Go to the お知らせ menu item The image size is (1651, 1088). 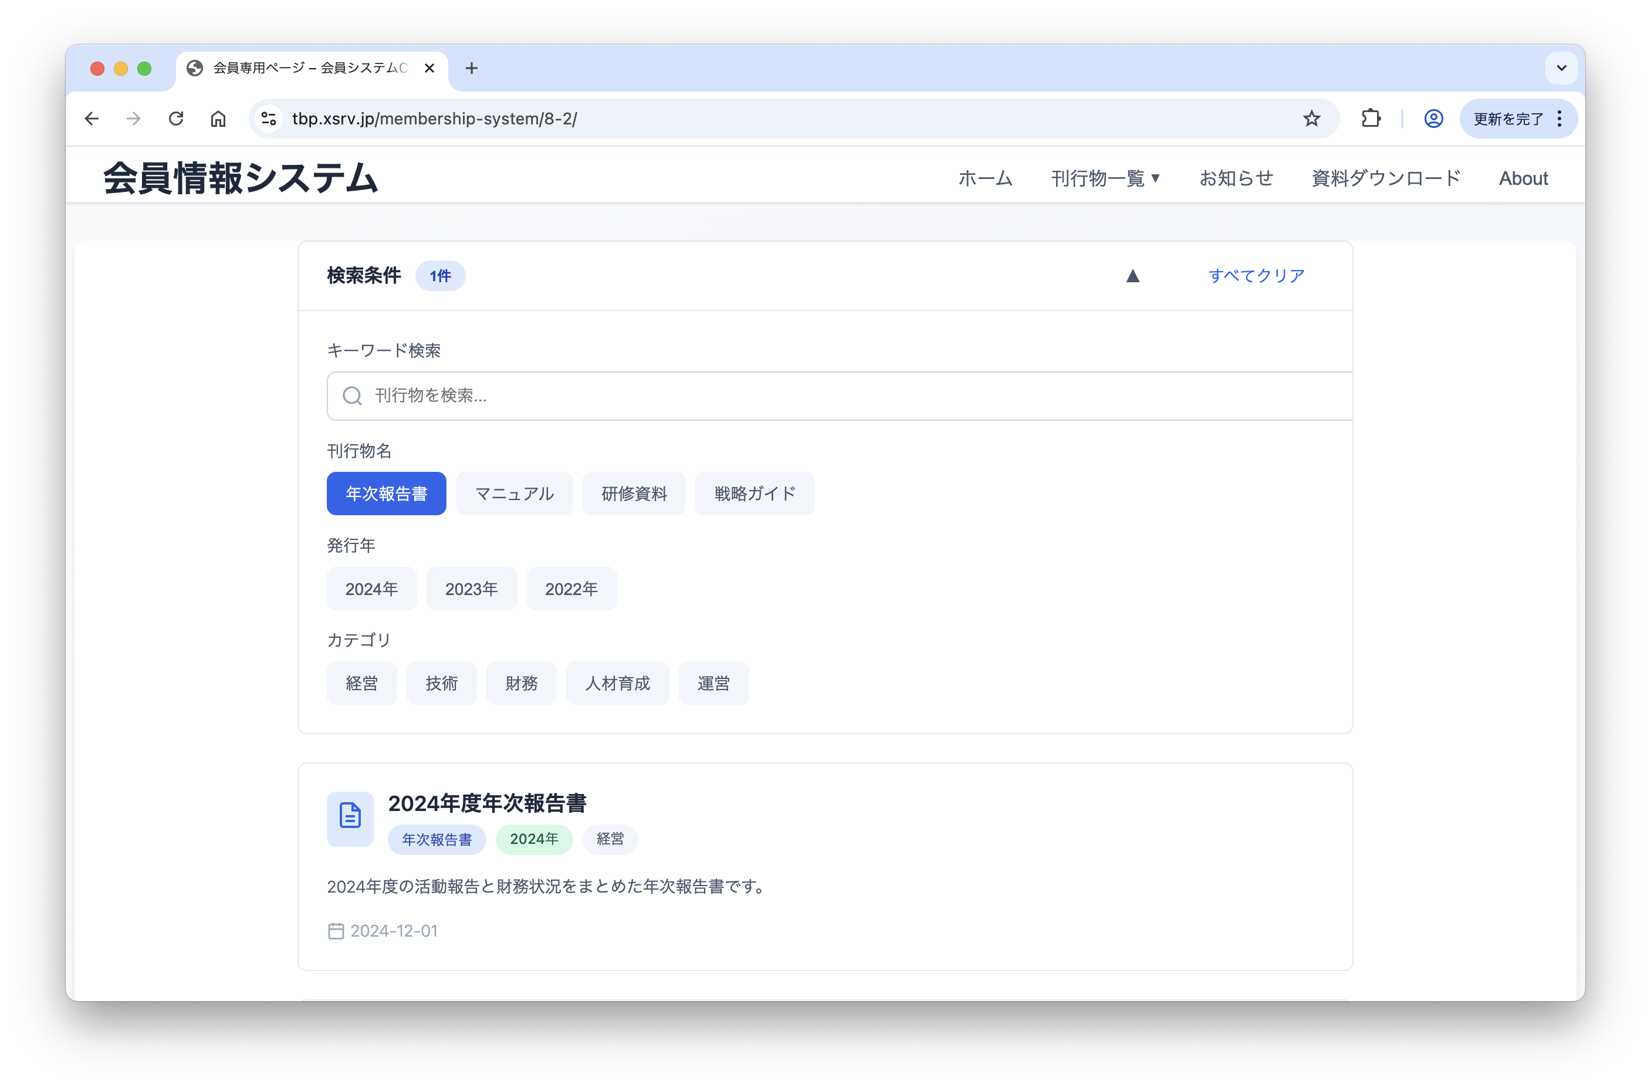[1236, 178]
